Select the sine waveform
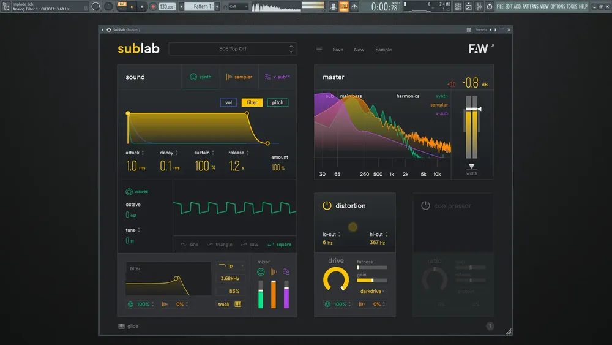Image resolution: width=612 pixels, height=345 pixels. coord(190,244)
